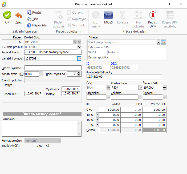Image resolution: width=187 pixels, height=174 pixels.
Task: Clear the company name in Adresa
Action: point(158,42)
